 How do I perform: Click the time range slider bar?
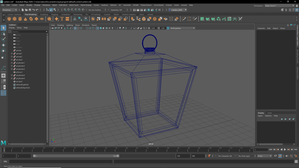pyautogui.click(x=76, y=156)
